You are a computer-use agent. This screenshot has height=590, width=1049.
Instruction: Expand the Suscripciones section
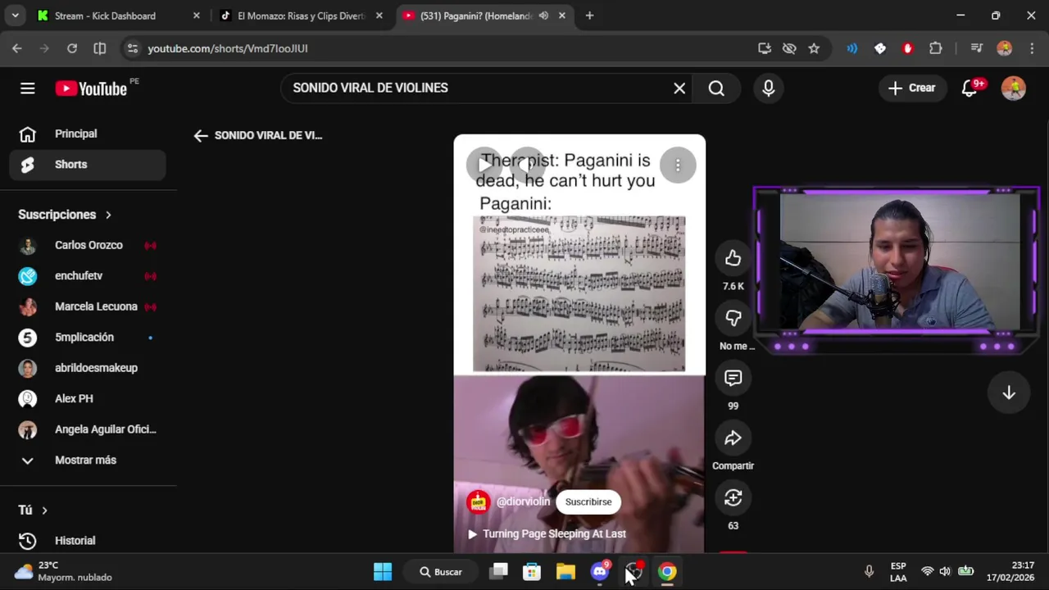pyautogui.click(x=65, y=215)
